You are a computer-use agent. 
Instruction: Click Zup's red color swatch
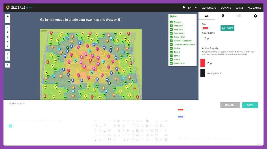click(203, 63)
